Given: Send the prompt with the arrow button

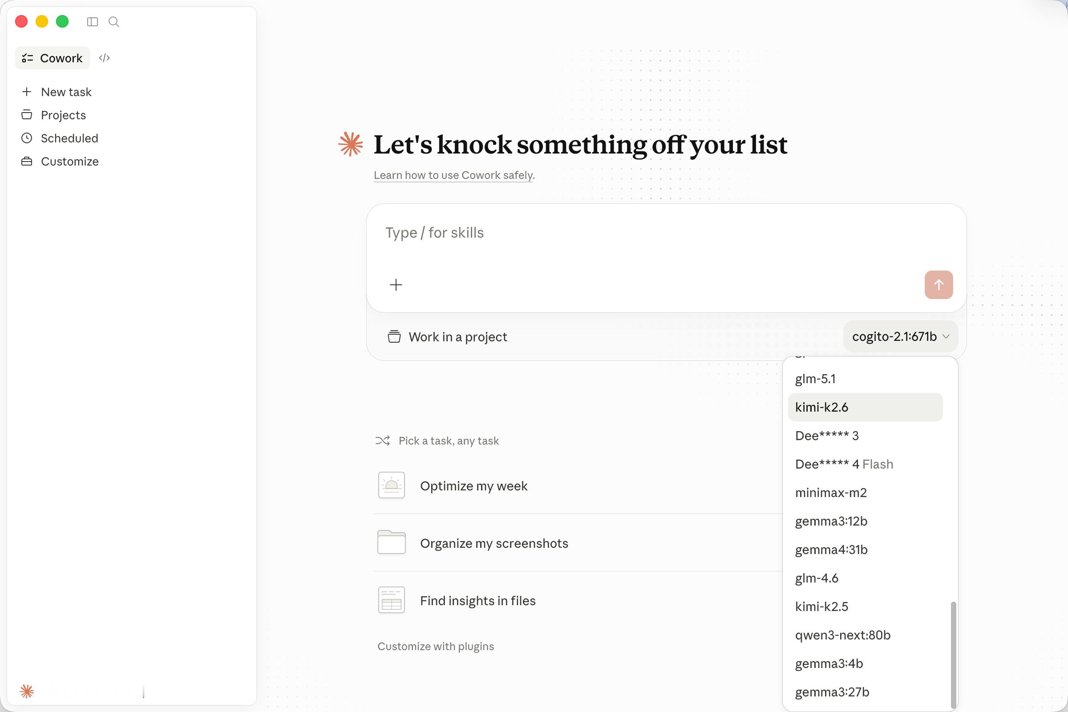Looking at the screenshot, I should (x=939, y=285).
